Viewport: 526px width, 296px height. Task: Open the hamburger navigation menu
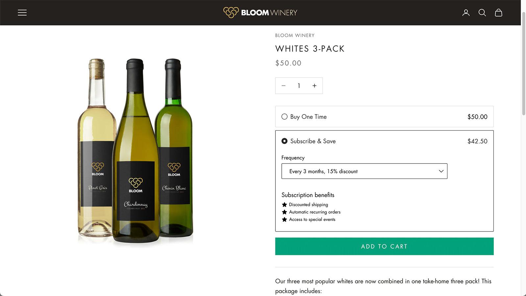pyautogui.click(x=22, y=12)
